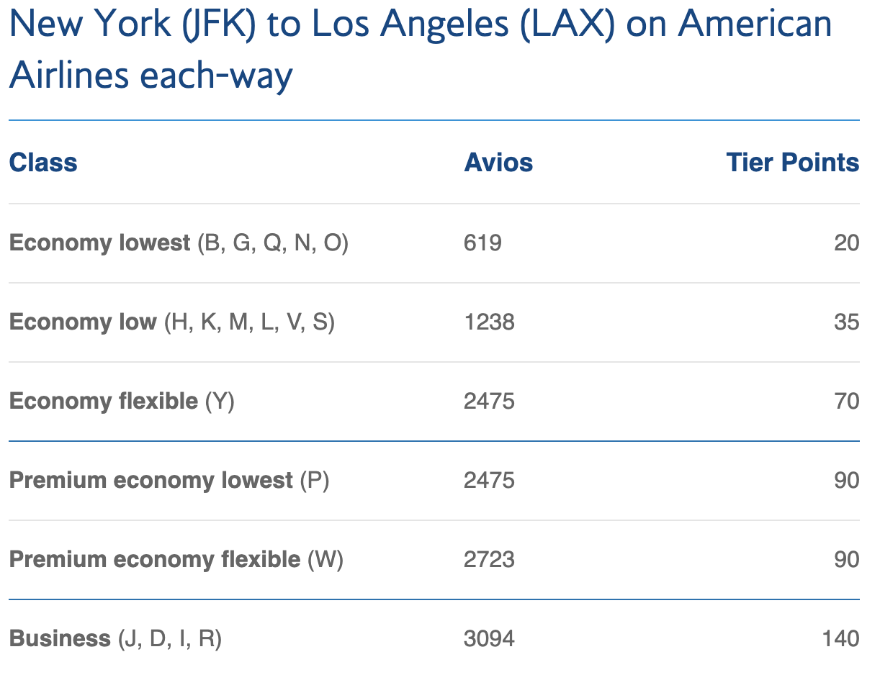
Task: Select the 3094 Avios value
Action: click(489, 638)
